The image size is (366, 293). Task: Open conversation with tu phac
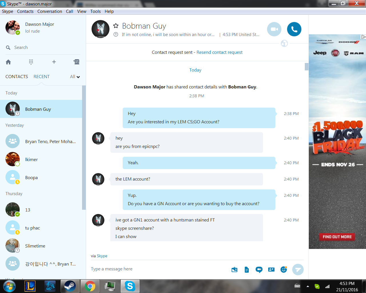[x=41, y=228]
